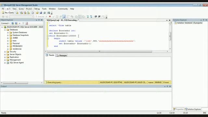Image resolution: width=208 pixels, height=117 pixels.
Task: Open Query Options from the SQL toolbar
Action: click(x=60, y=17)
